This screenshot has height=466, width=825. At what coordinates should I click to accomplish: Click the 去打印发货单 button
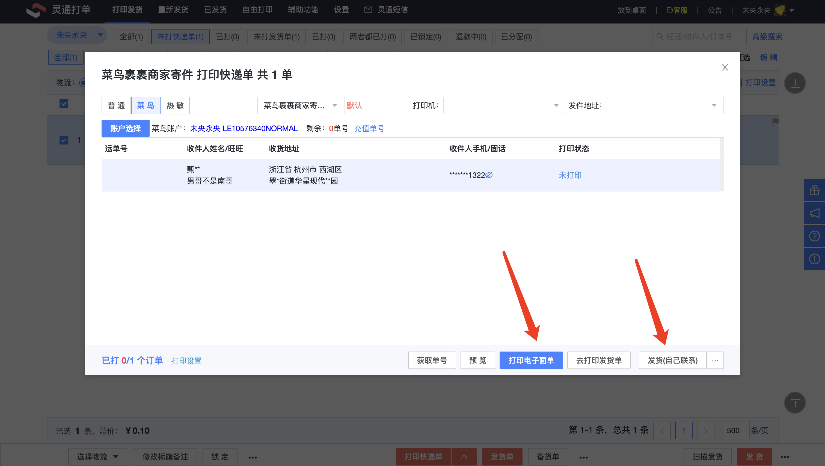click(x=599, y=360)
